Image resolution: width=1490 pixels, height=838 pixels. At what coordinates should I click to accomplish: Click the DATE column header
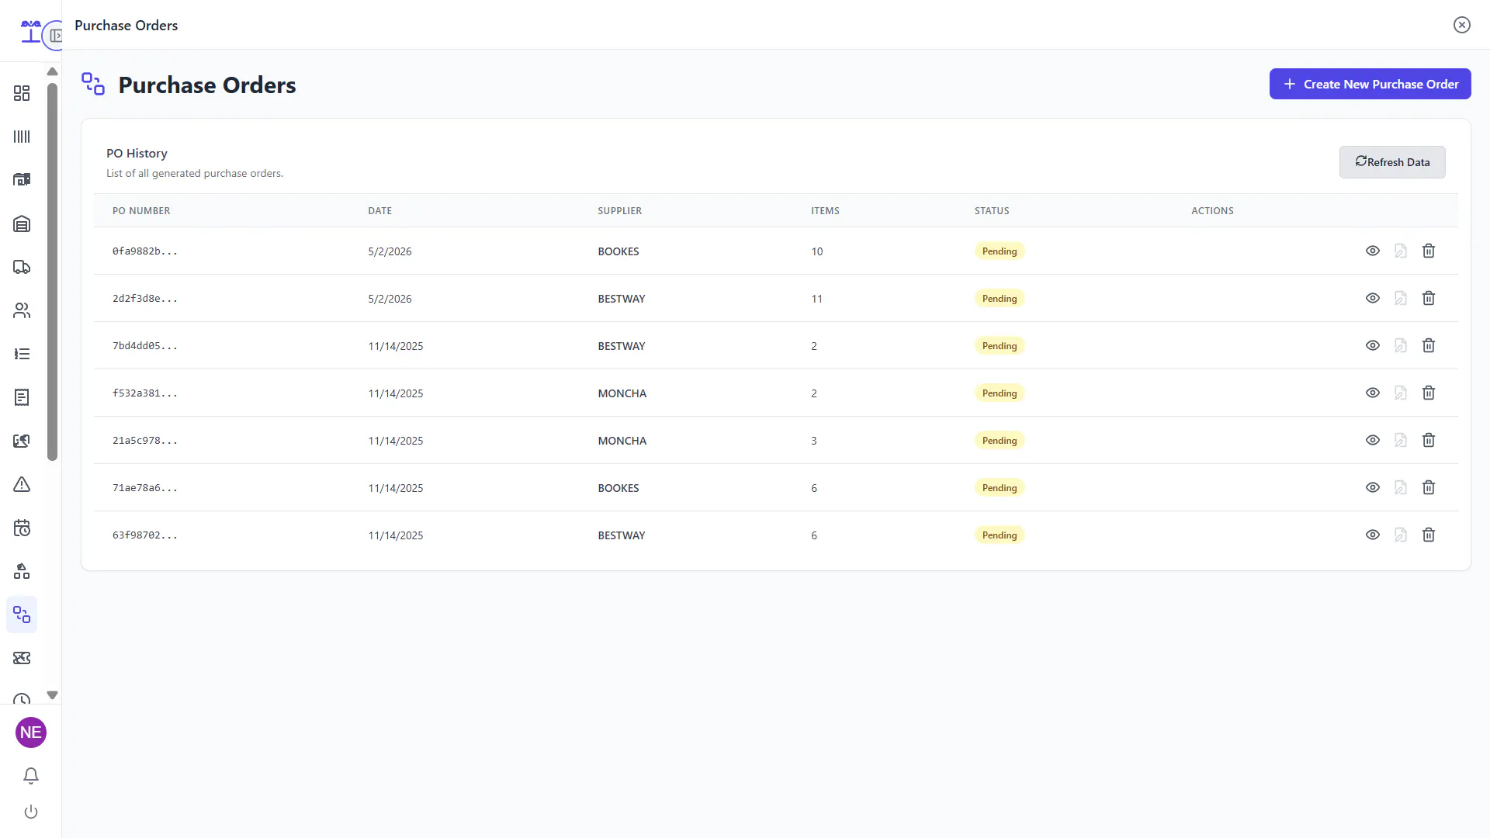click(379, 210)
